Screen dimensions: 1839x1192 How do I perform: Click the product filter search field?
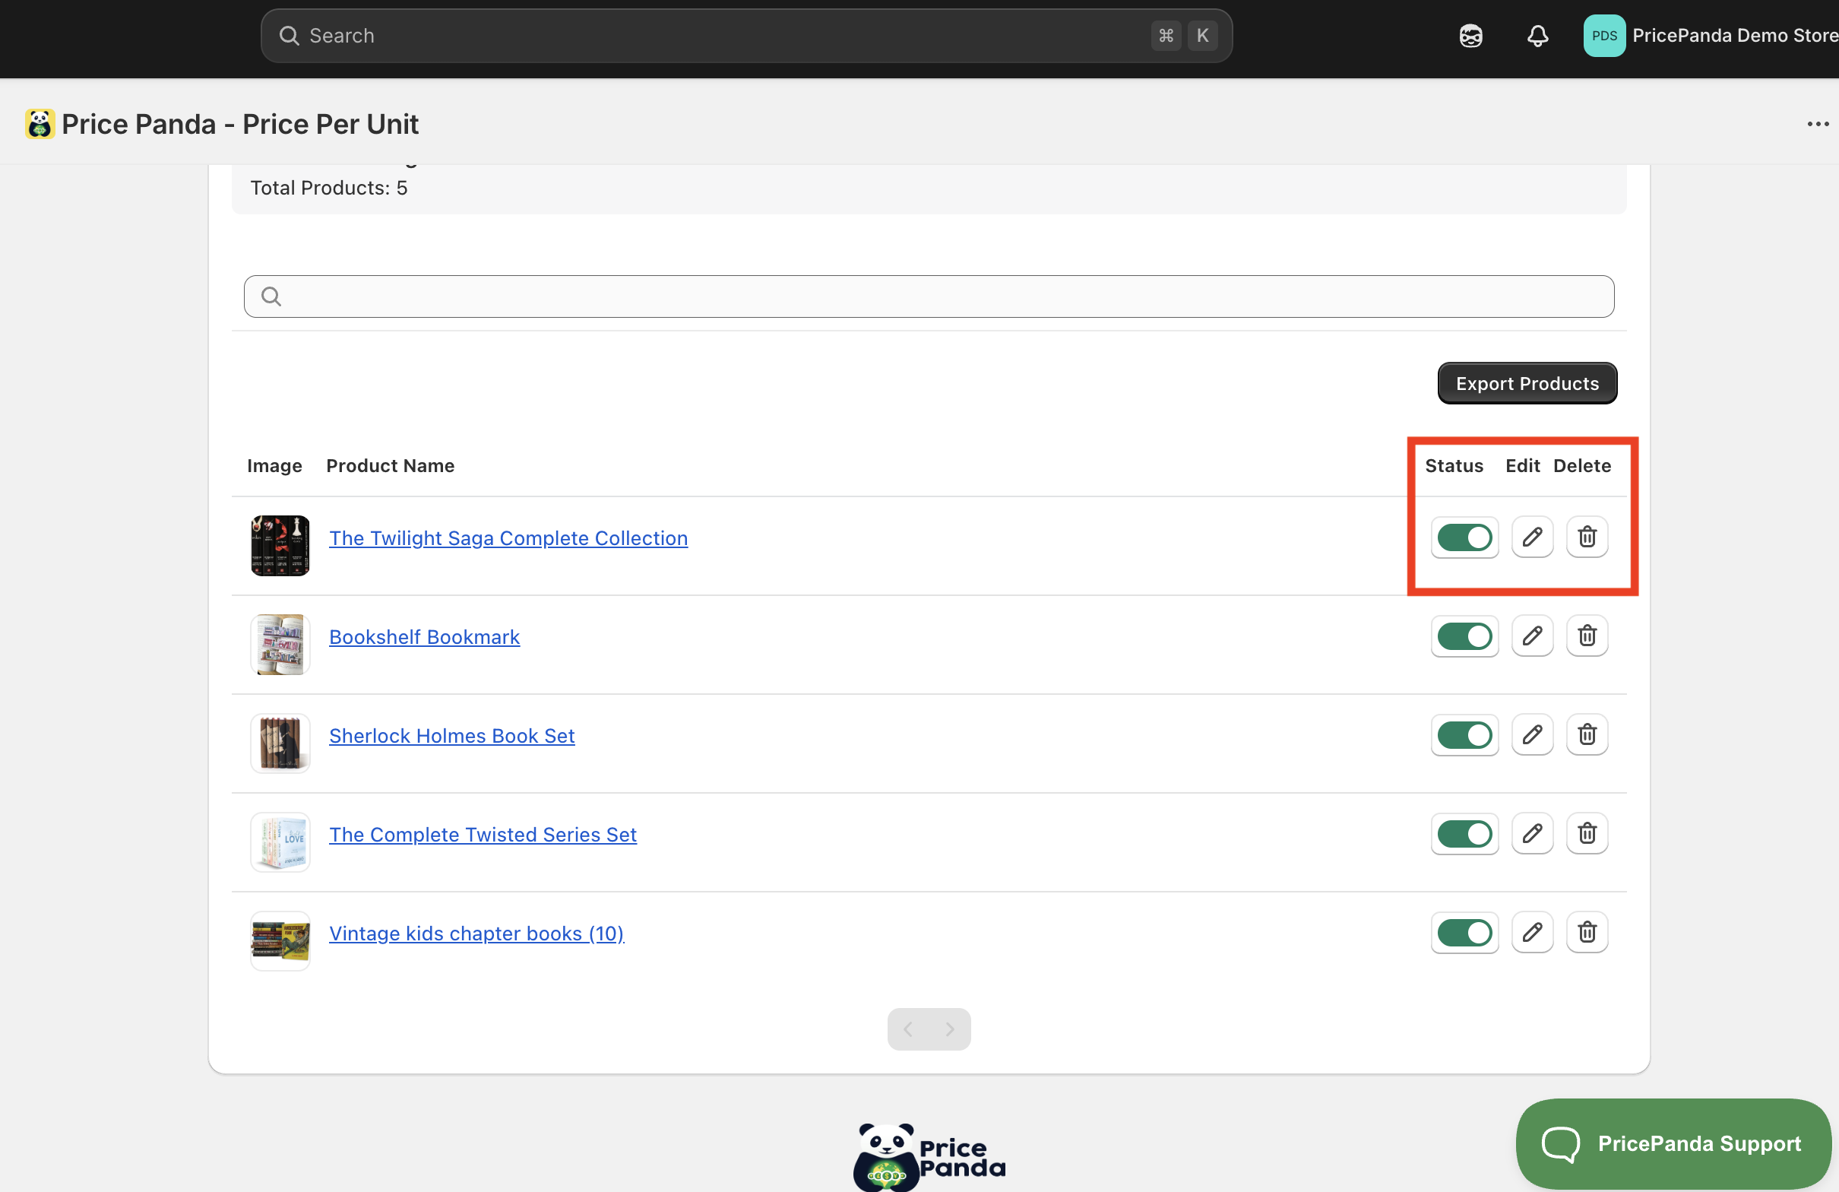click(x=929, y=296)
